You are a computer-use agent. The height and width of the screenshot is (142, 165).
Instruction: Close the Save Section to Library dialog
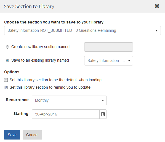pos(157,6)
